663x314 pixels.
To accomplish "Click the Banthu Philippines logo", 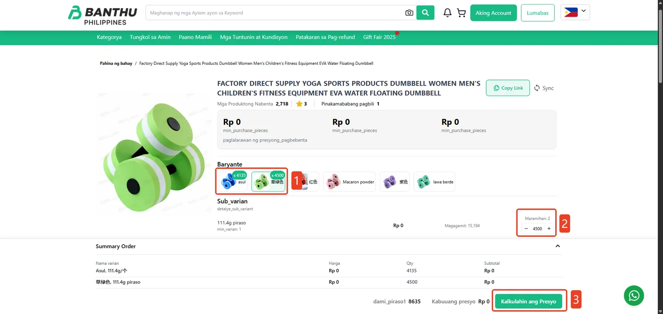I will tap(102, 15).
